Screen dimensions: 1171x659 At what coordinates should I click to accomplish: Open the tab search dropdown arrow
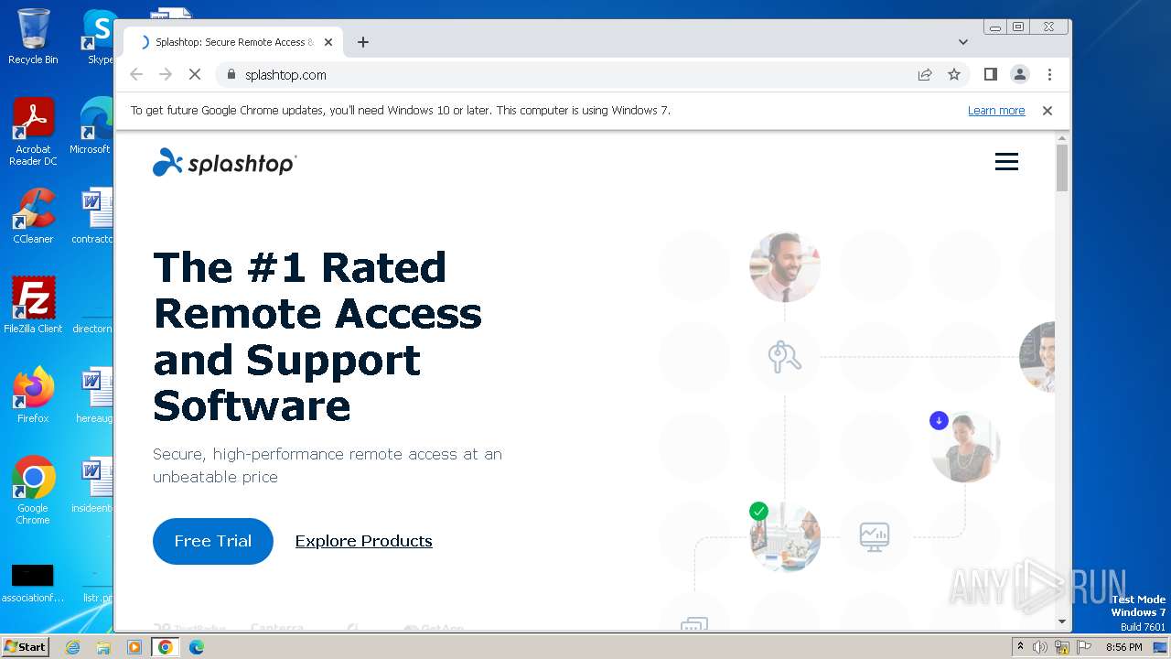pos(963,42)
